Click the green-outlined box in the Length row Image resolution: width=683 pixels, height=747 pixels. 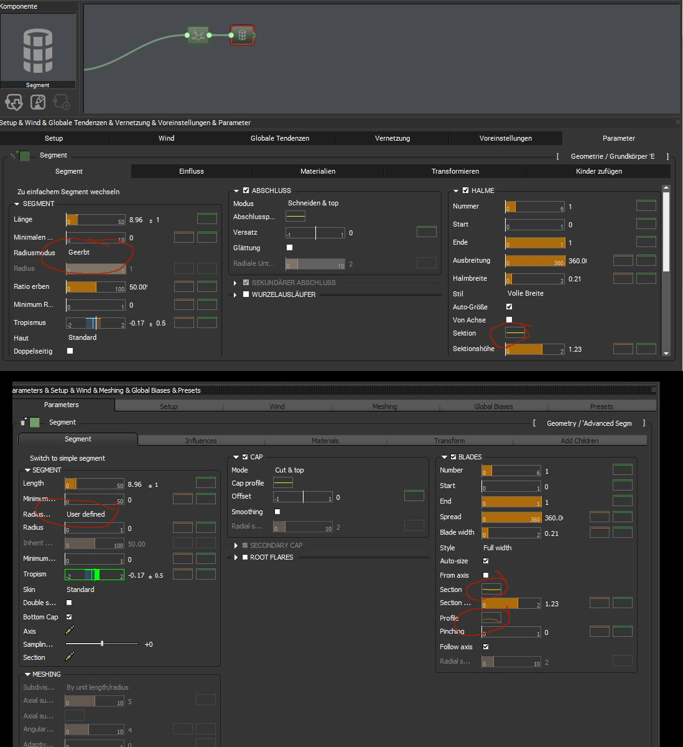pyautogui.click(x=206, y=482)
